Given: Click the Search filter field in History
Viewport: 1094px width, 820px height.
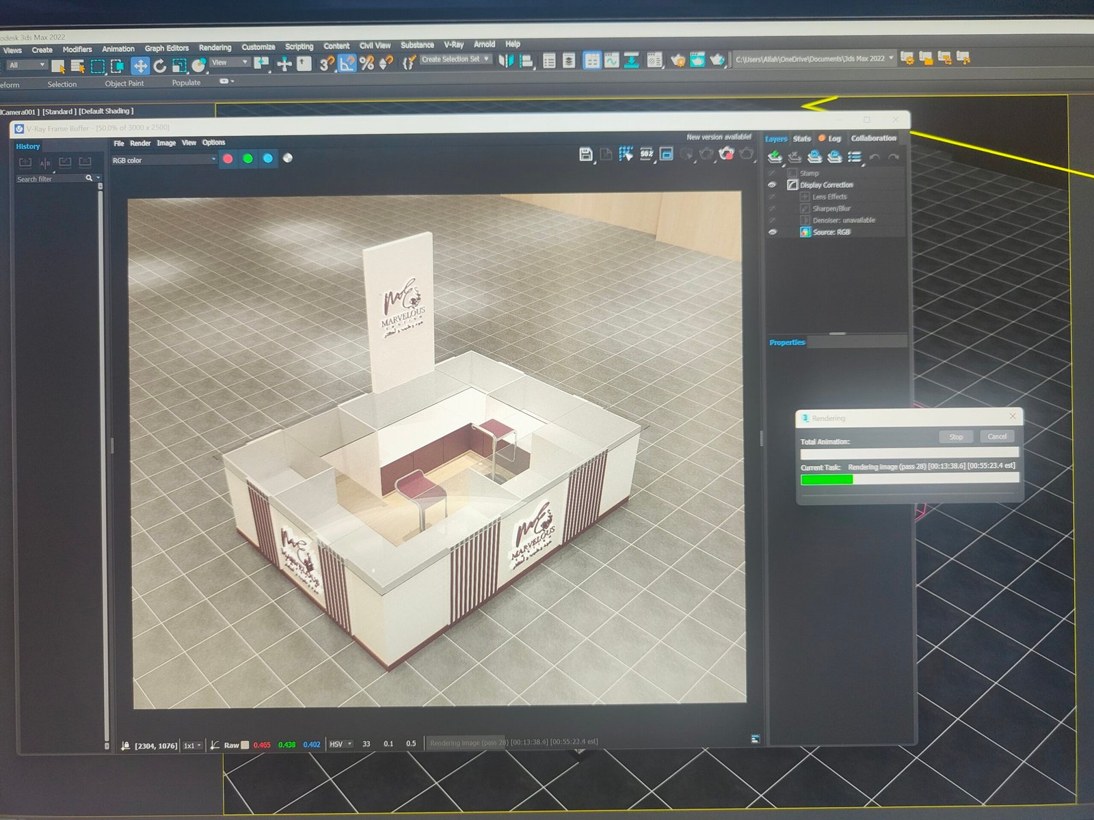Looking at the screenshot, I should click(x=51, y=179).
